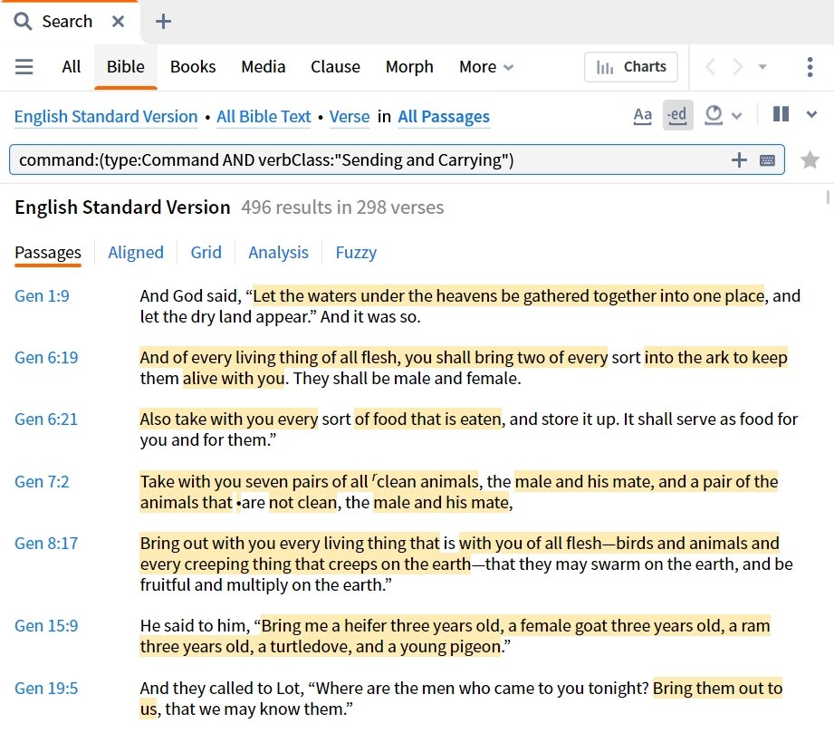
Task: Open the three-dot panel menu
Action: [x=810, y=67]
